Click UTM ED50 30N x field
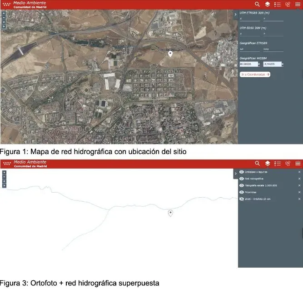The width and height of the screenshot is (303, 289). 250,34
